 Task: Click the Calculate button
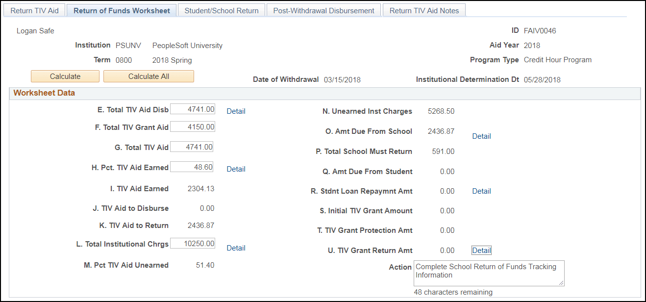(x=65, y=76)
